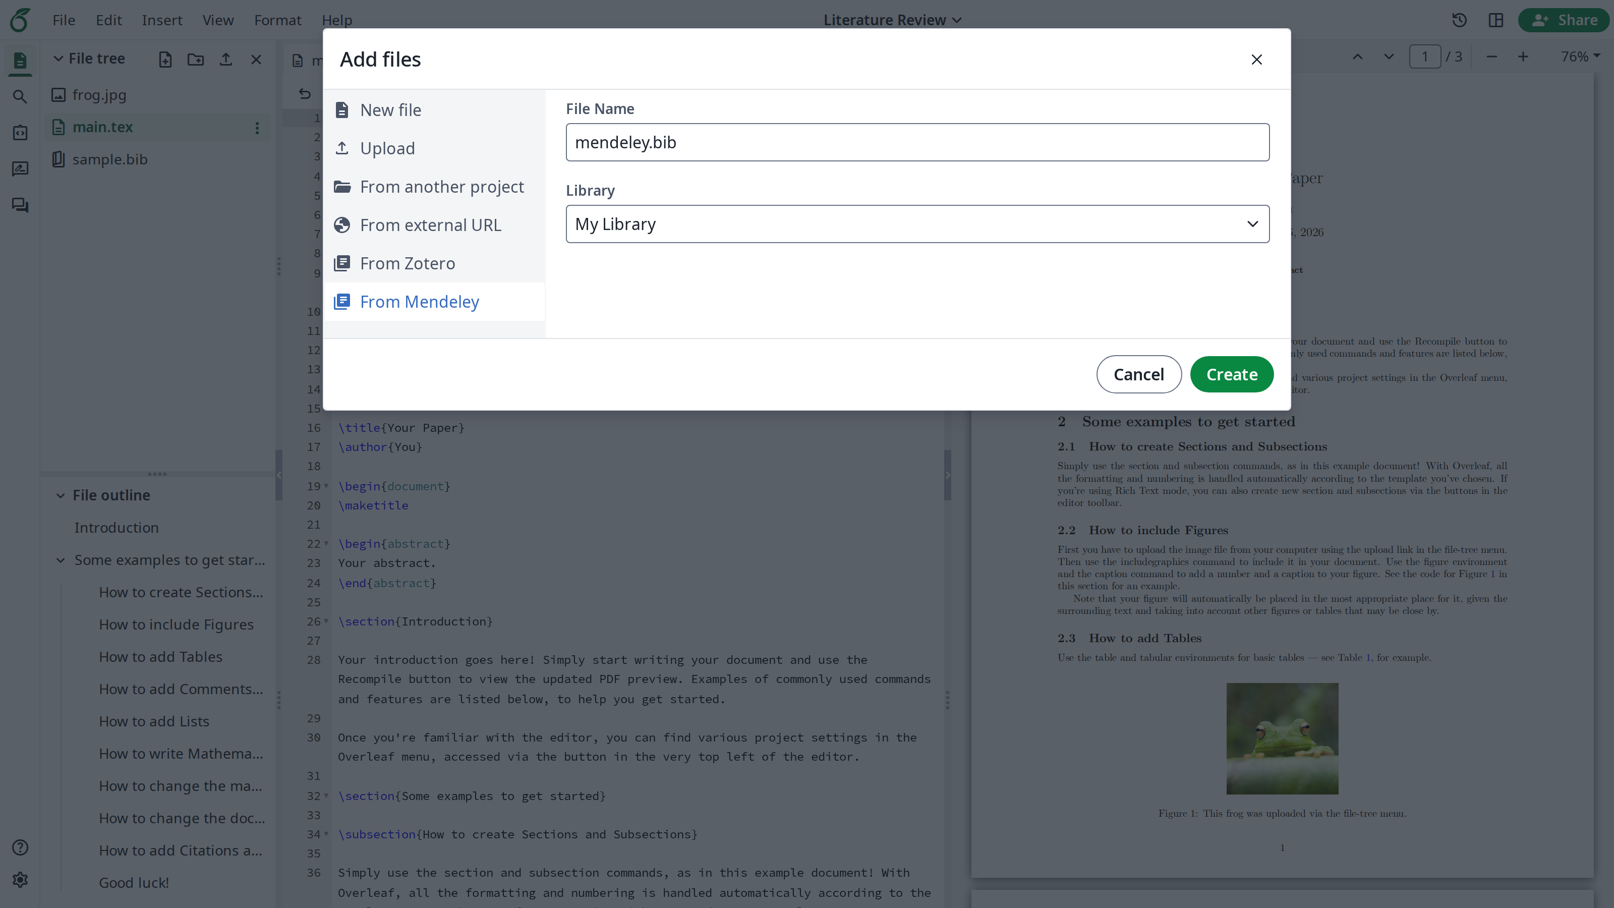Open the settings gear icon
Screen dimensions: 1614x908
(x=20, y=880)
